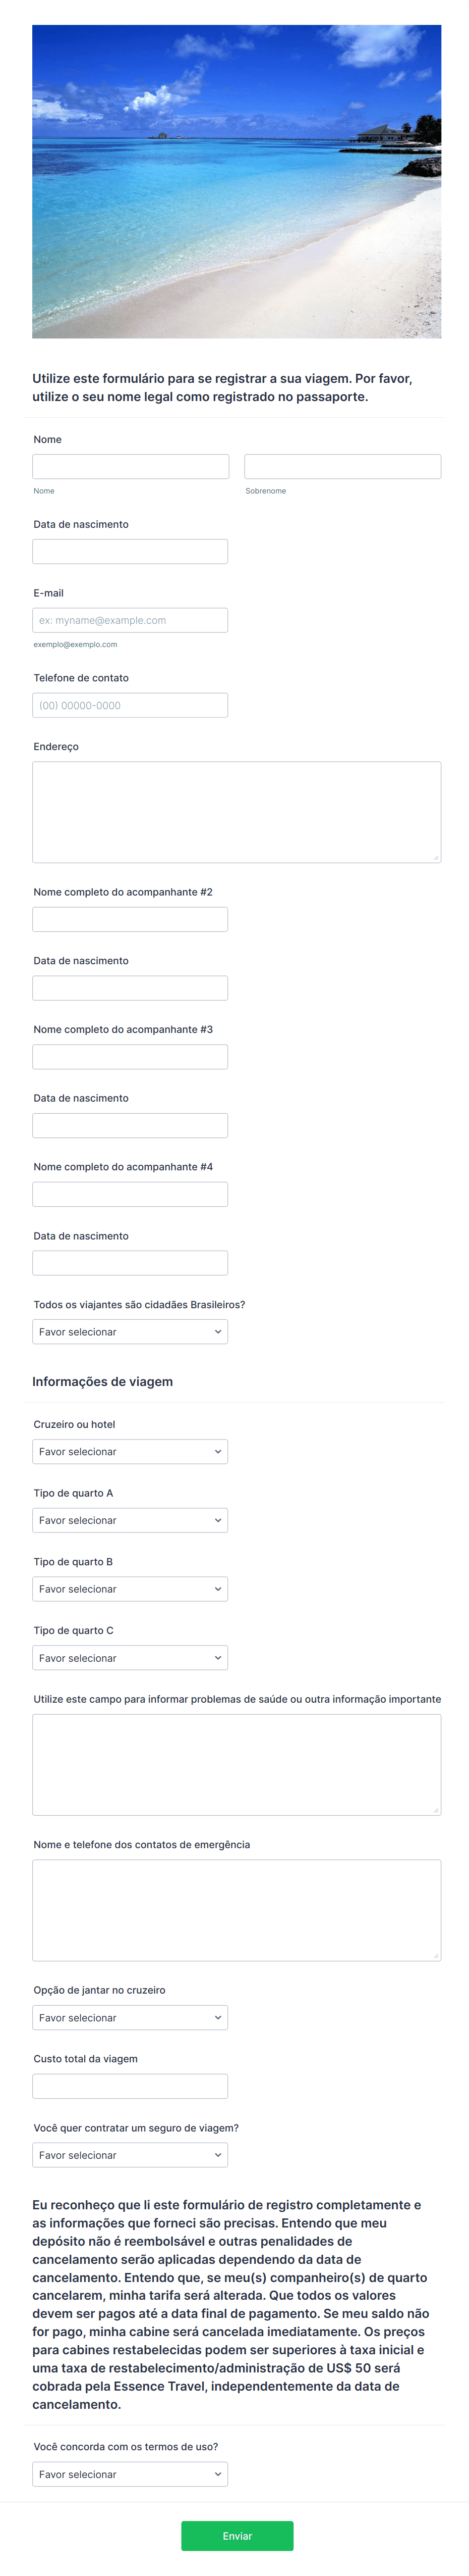The height and width of the screenshot is (2576, 469).
Task: Click the 'Nome completo do acompanhante #2' field
Action: 130,919
